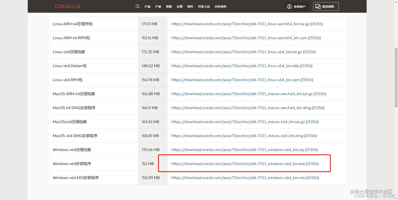Download jdk-17.0.1_macos-x64_bin.tar.gz link
This screenshot has width=398, height=200.
coord(238,122)
